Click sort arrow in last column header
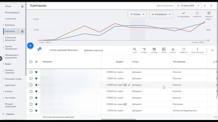 [214, 62]
